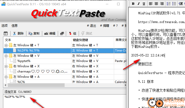
Task: Click the Paste pl... menu text cell
Action: [120, 61]
